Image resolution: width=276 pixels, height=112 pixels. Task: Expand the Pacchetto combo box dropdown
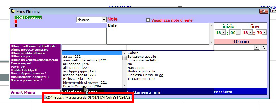(257, 47)
